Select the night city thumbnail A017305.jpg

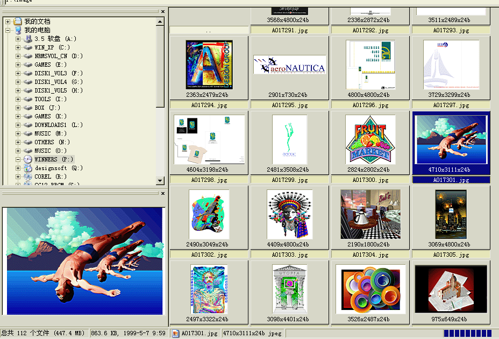click(451, 214)
